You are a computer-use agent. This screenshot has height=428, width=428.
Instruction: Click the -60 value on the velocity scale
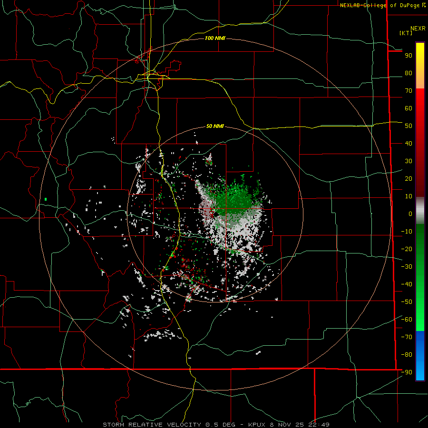[x=407, y=320]
